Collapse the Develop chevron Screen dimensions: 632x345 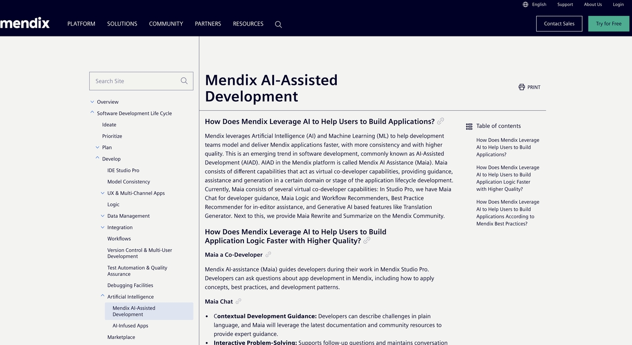coord(97,158)
